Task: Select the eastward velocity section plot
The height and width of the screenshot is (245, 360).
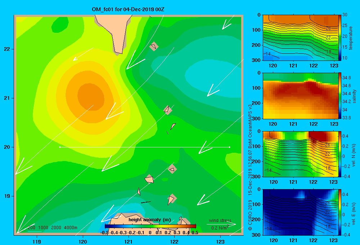Action: point(301,212)
